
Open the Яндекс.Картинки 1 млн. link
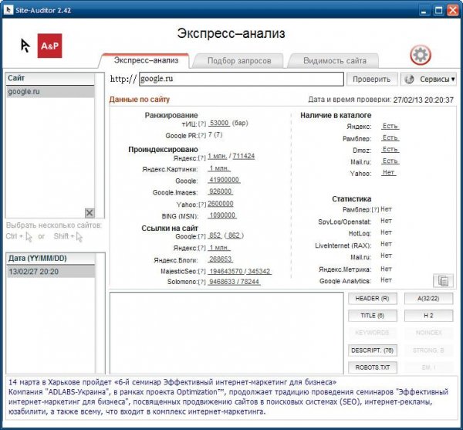click(x=219, y=168)
